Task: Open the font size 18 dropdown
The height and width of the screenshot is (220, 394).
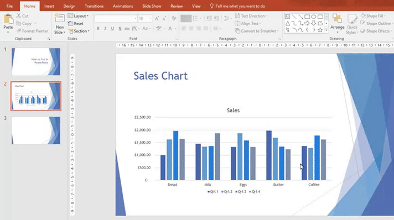Action: point(151,18)
